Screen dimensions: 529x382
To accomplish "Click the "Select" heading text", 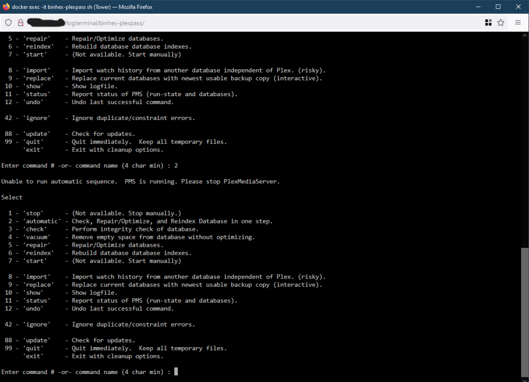I will (x=12, y=198).
